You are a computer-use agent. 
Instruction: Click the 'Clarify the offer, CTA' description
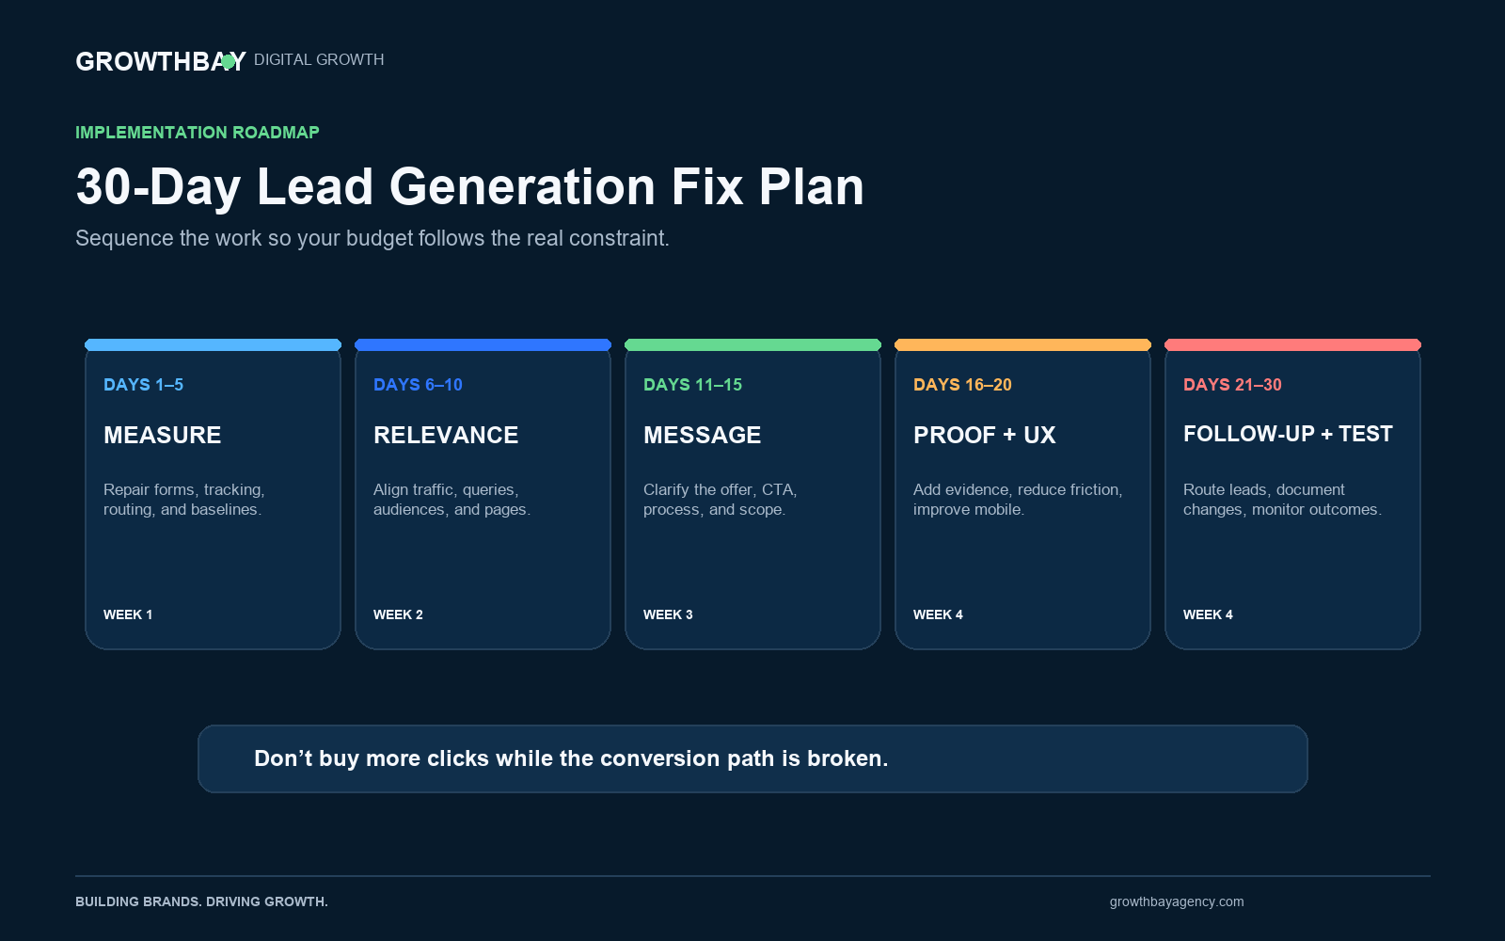721,500
